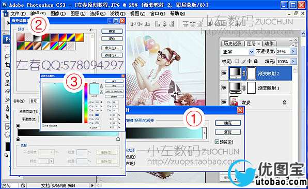Click lock transparent pixels icon in Layers panel
308x189 pixels.
(x=237, y=61)
